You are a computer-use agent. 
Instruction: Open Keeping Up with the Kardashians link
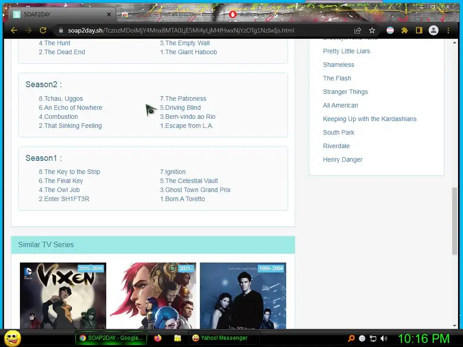(370, 119)
